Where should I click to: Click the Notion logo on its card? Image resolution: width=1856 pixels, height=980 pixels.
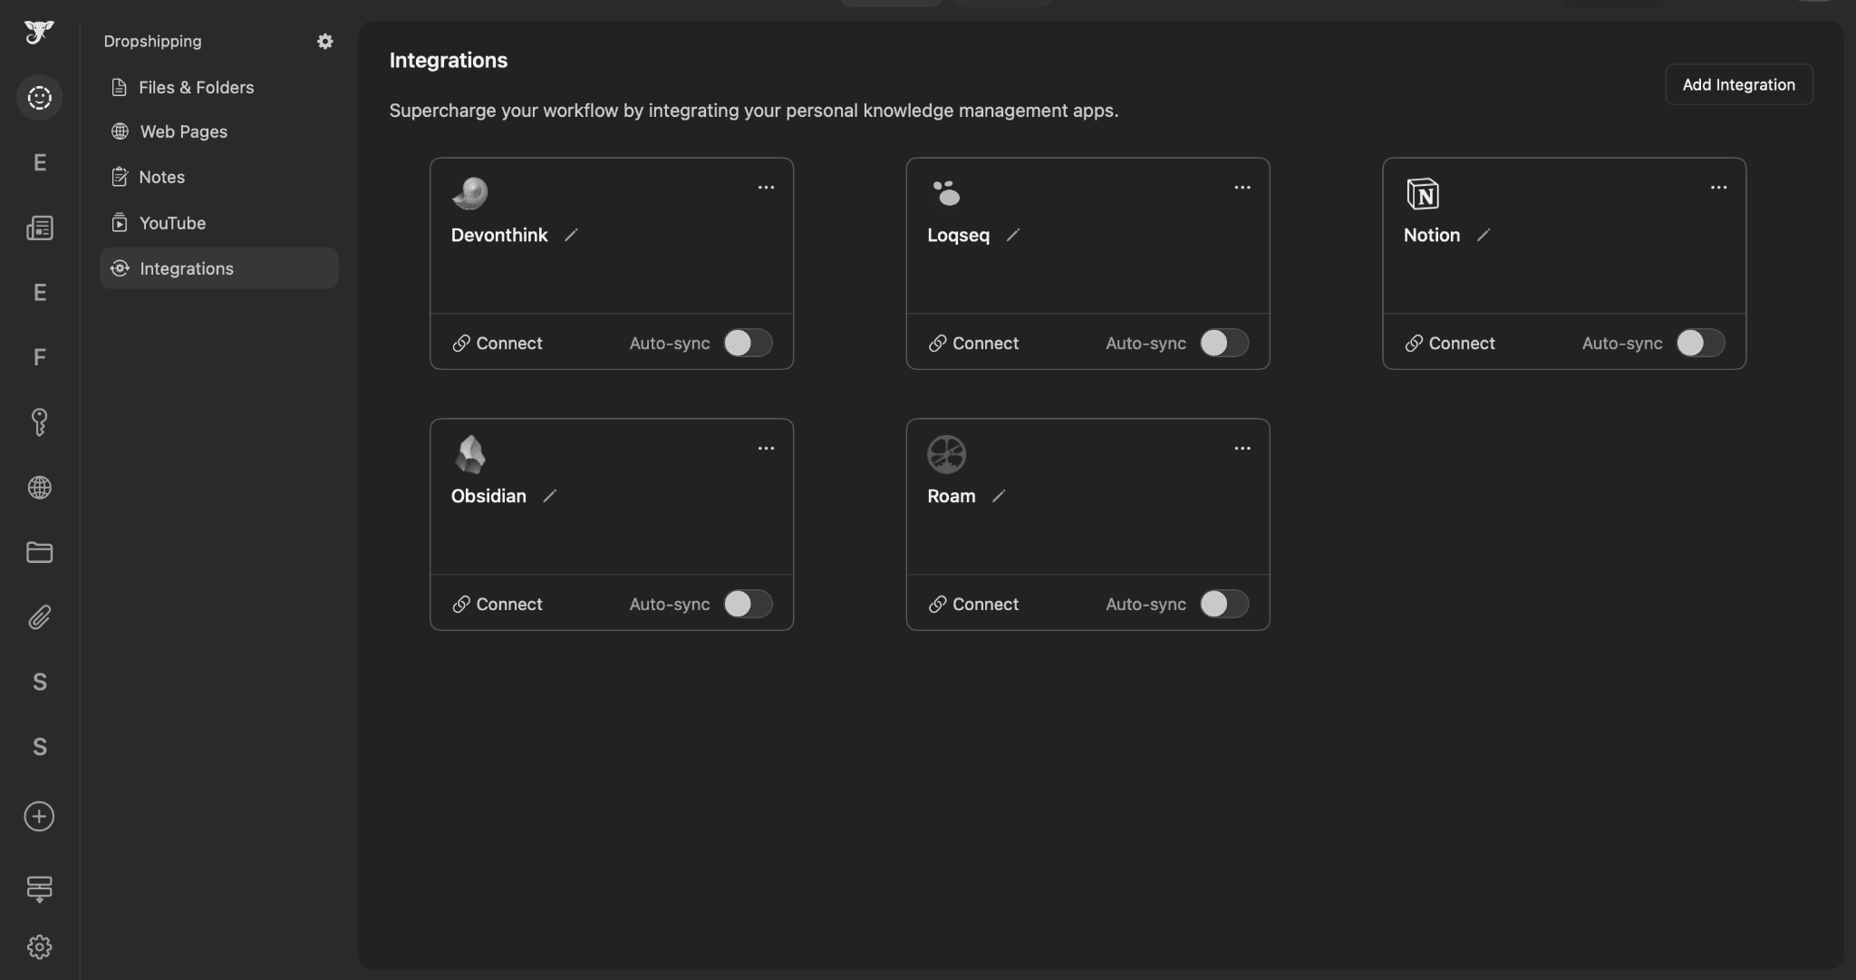click(x=1421, y=193)
